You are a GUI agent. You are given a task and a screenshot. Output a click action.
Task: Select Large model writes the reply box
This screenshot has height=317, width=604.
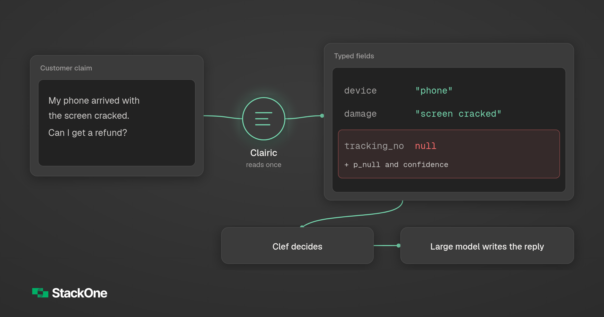pos(487,246)
